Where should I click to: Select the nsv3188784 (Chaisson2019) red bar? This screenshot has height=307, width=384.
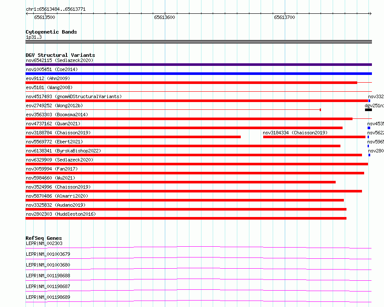(x=133, y=137)
